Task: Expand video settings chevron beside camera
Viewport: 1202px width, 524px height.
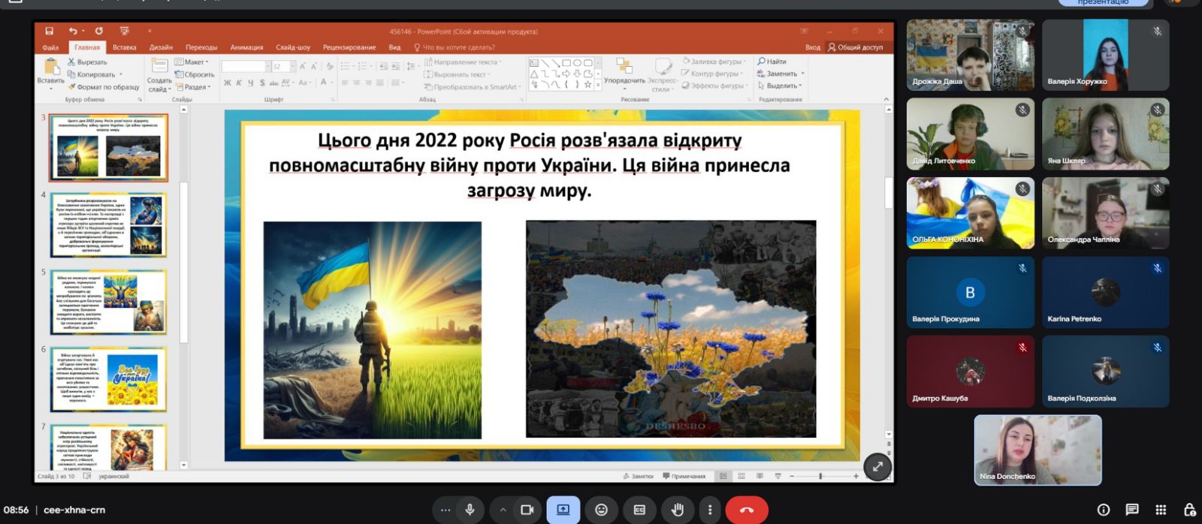Action: point(503,510)
